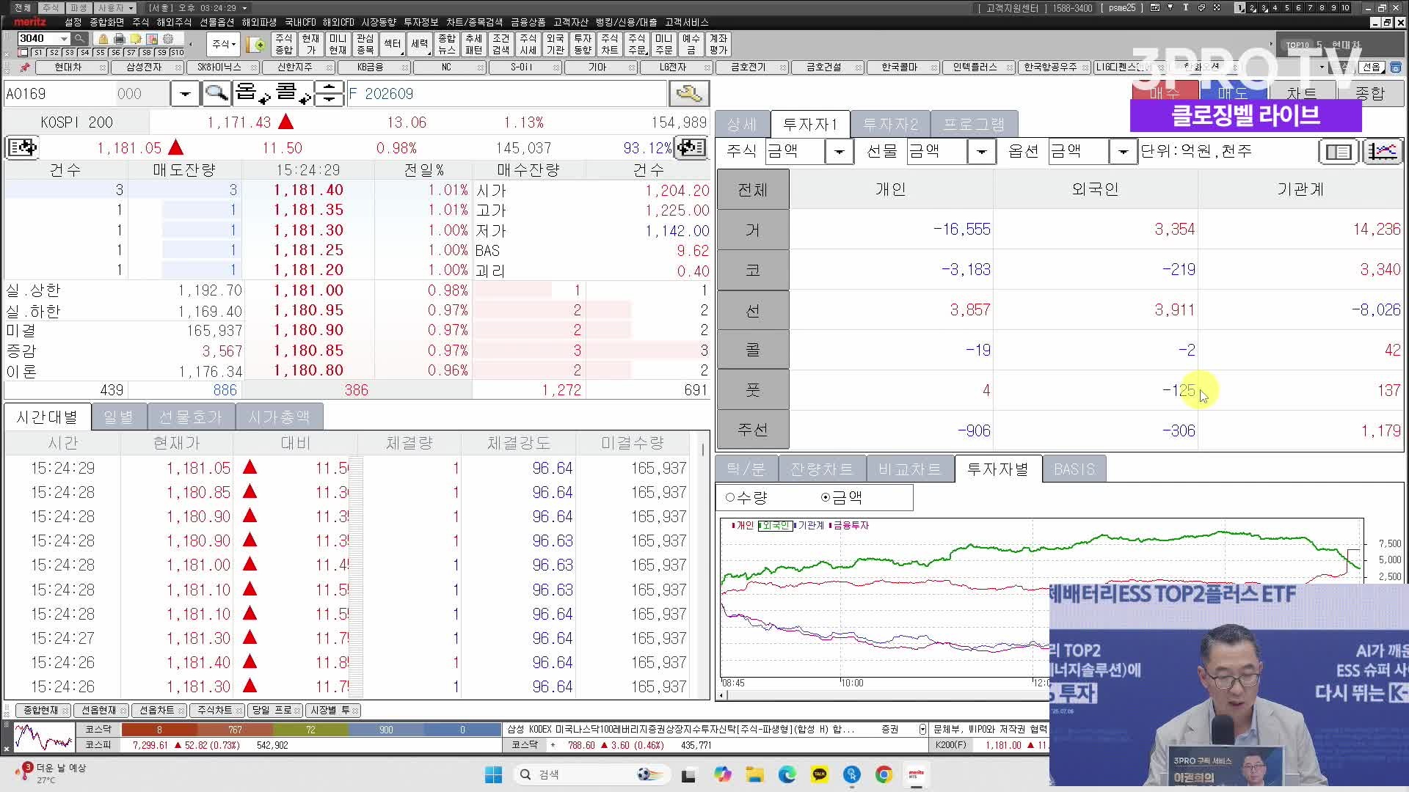The width and height of the screenshot is (1409, 792).
Task: Select the 삼성전자 stock shortcut button
Action: click(145, 67)
